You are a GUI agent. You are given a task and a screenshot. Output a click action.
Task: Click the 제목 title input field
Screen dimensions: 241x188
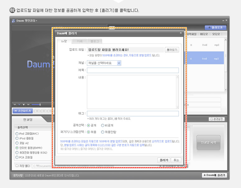133,70
